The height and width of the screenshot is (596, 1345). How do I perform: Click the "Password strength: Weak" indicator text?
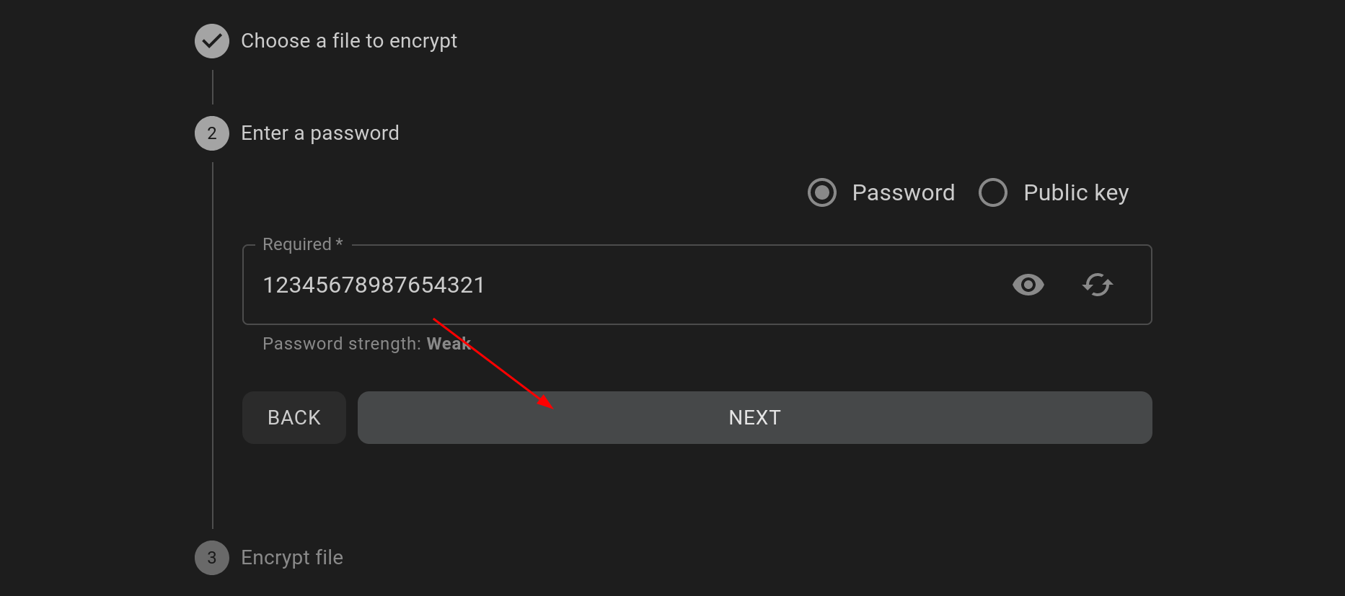tap(366, 344)
